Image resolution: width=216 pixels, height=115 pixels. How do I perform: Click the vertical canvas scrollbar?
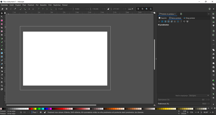click(154, 54)
